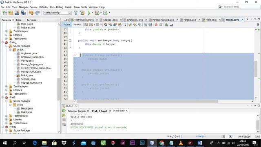Click the Stop Macro Recording icon
Viewport: 261px width, 147px height.
[161, 24]
